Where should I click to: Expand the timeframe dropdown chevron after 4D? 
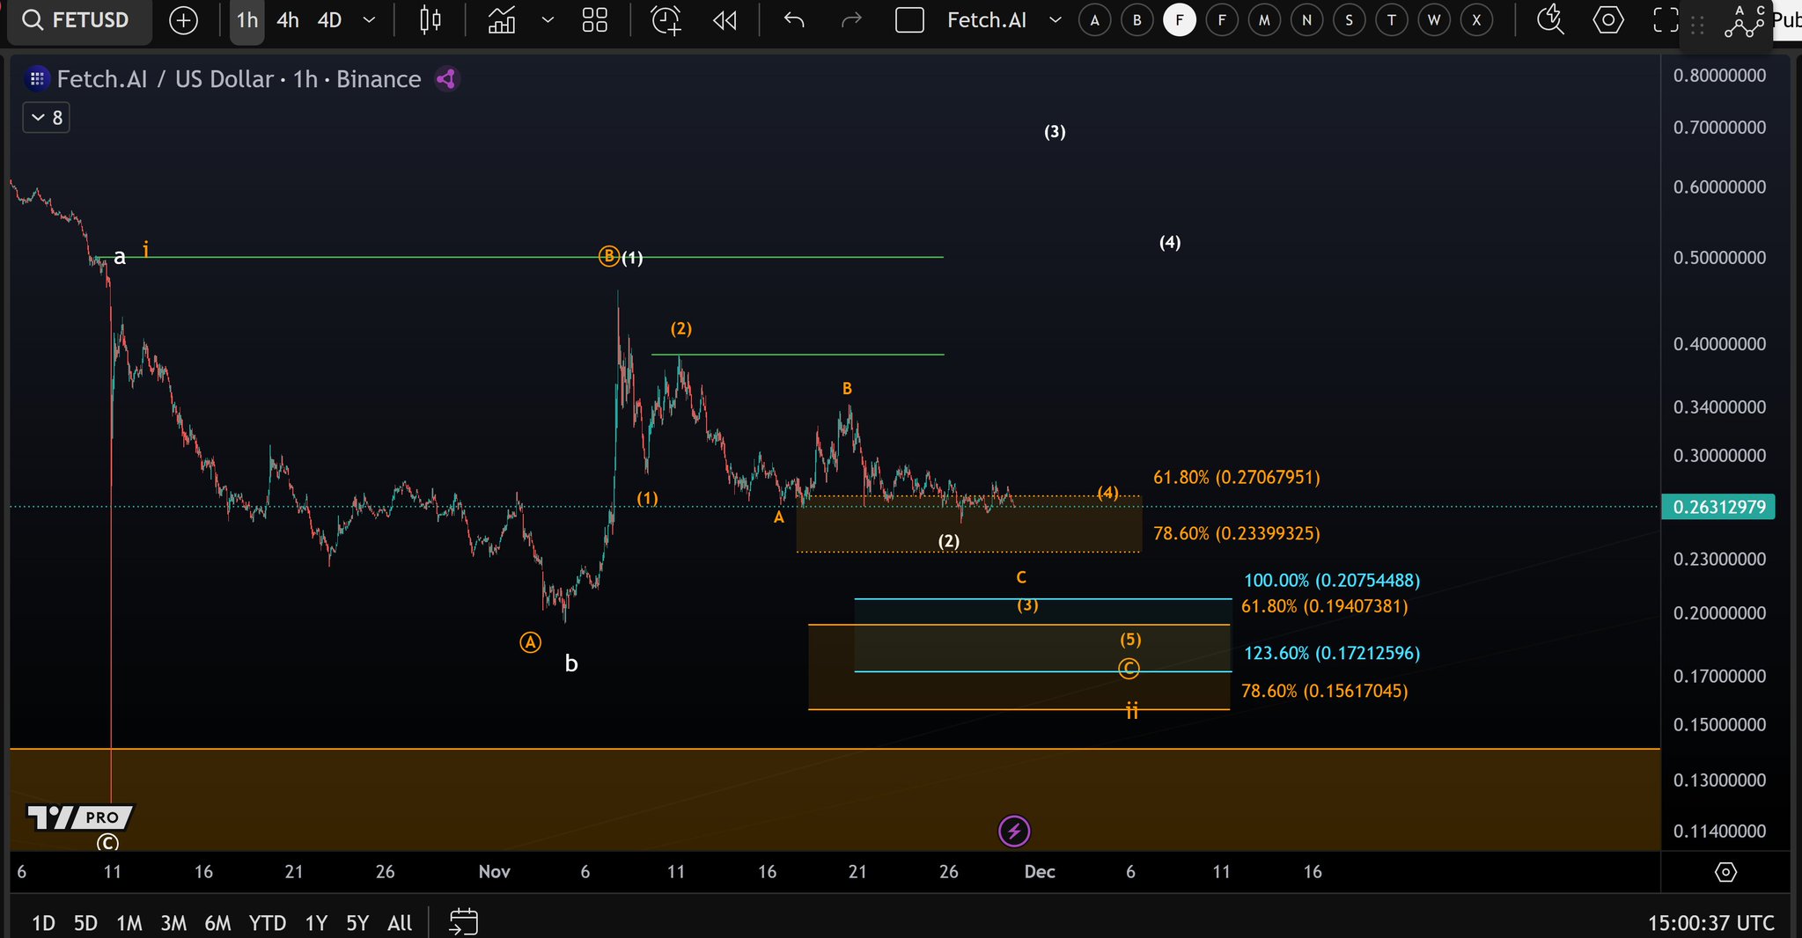[x=370, y=20]
